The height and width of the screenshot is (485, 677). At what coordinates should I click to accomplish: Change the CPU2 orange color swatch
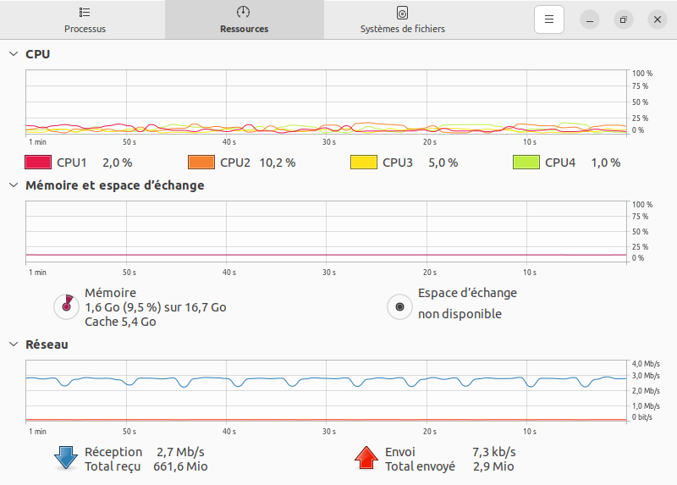click(201, 163)
